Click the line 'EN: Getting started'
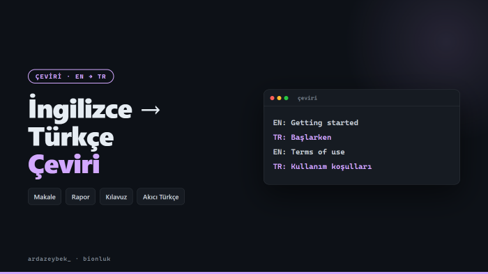The image size is (488, 274). point(316,122)
